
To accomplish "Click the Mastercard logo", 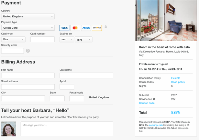I will pos(75,28).
